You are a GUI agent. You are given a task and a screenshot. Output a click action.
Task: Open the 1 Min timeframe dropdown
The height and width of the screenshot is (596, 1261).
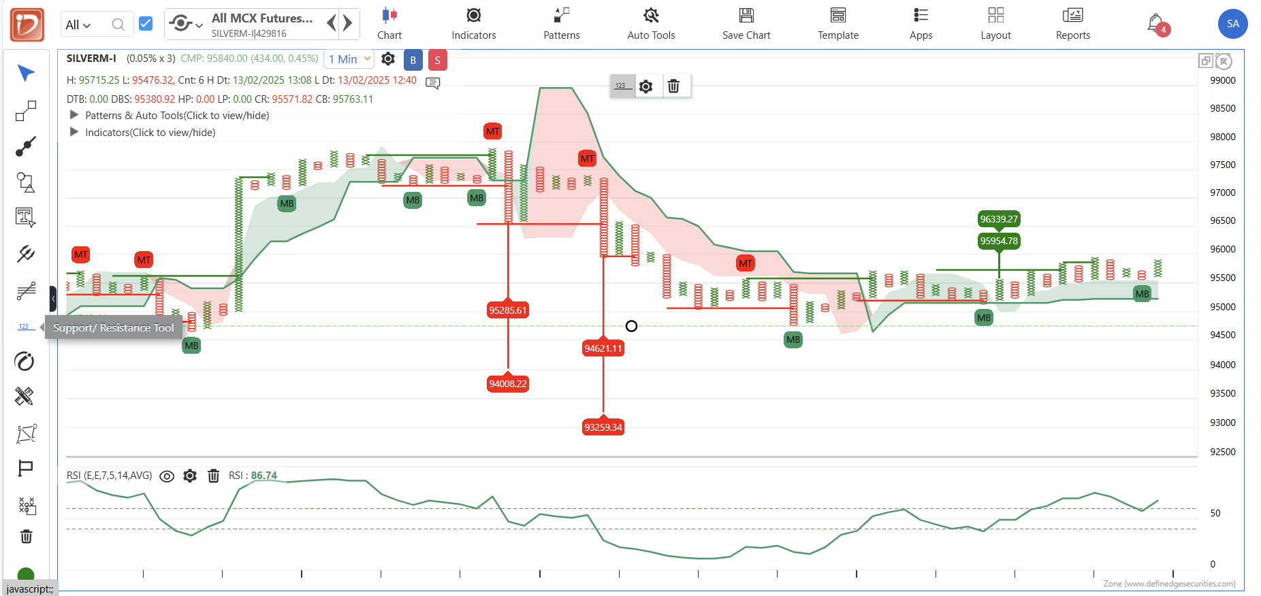(x=349, y=59)
